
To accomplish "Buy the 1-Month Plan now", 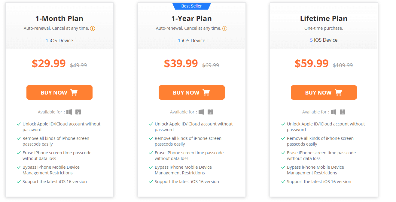I will tap(59, 92).
